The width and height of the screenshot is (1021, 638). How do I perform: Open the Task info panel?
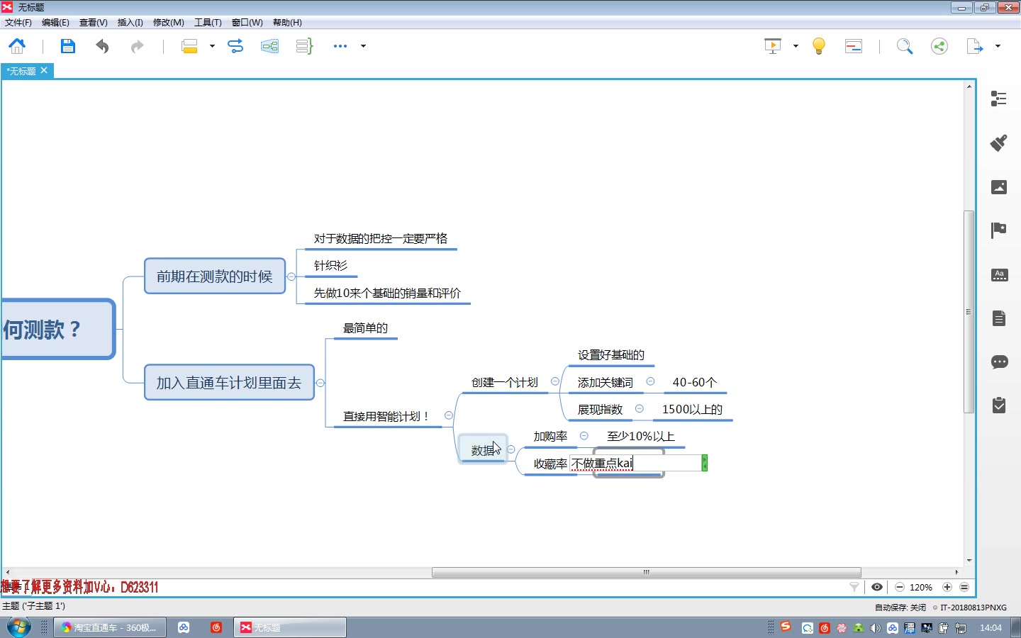[x=999, y=405]
